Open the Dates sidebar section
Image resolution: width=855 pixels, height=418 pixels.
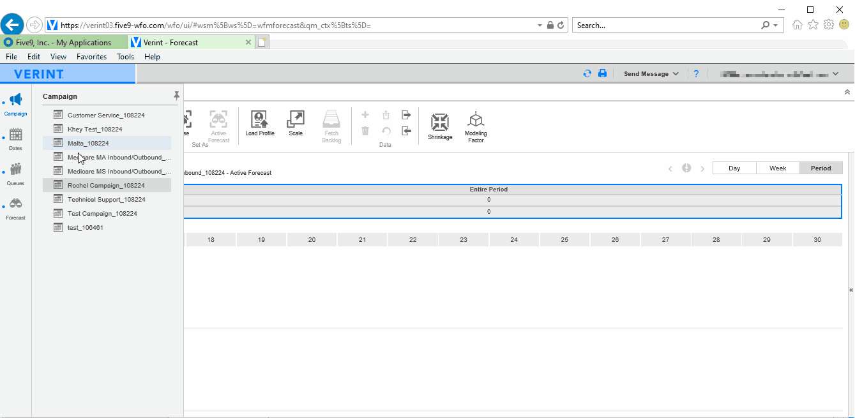click(15, 139)
